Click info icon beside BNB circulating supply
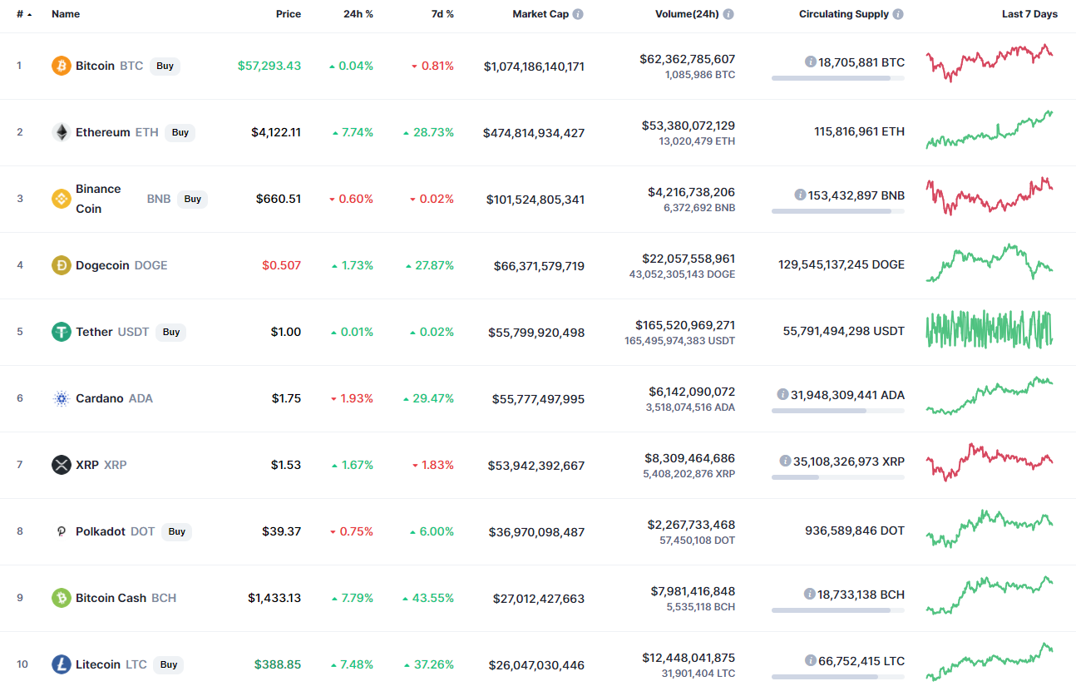Image resolution: width=1076 pixels, height=696 pixels. pyautogui.click(x=800, y=195)
